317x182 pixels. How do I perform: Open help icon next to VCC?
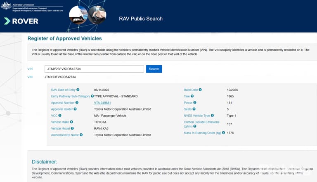pos(60,116)
